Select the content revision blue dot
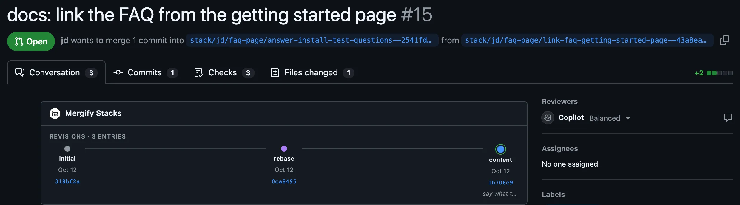Viewport: 740px width, 205px height. point(501,149)
